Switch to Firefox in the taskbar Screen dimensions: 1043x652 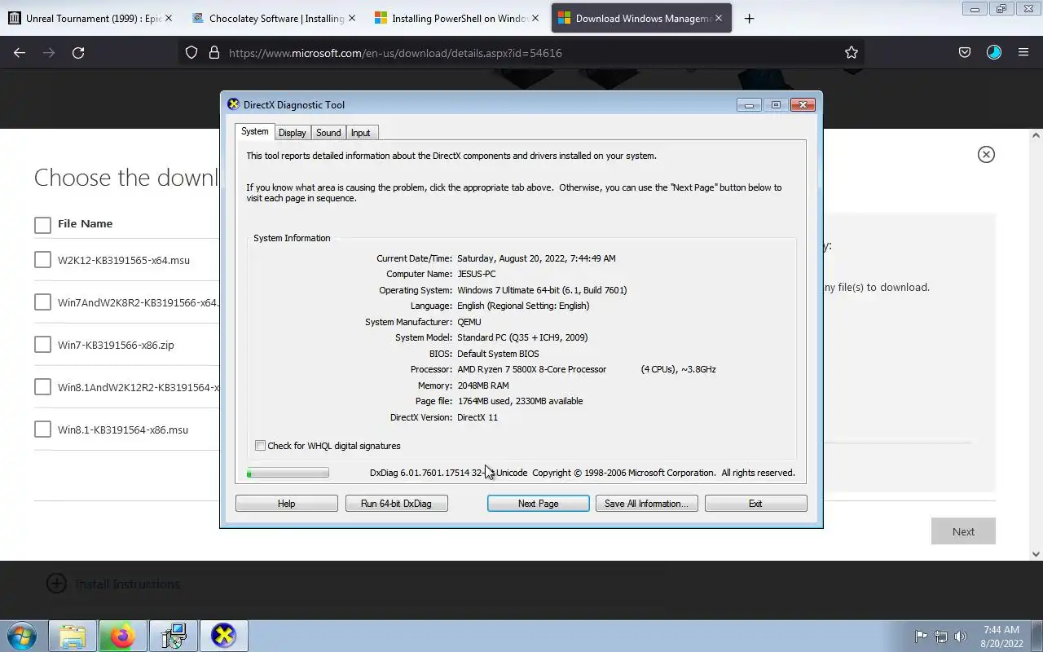point(122,636)
